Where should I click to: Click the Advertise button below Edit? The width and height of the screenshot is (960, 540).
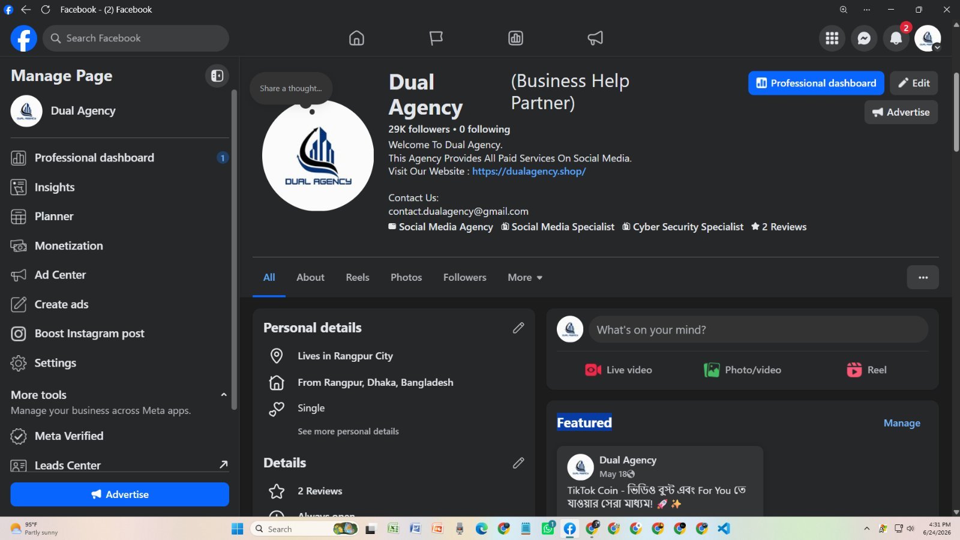901,112
